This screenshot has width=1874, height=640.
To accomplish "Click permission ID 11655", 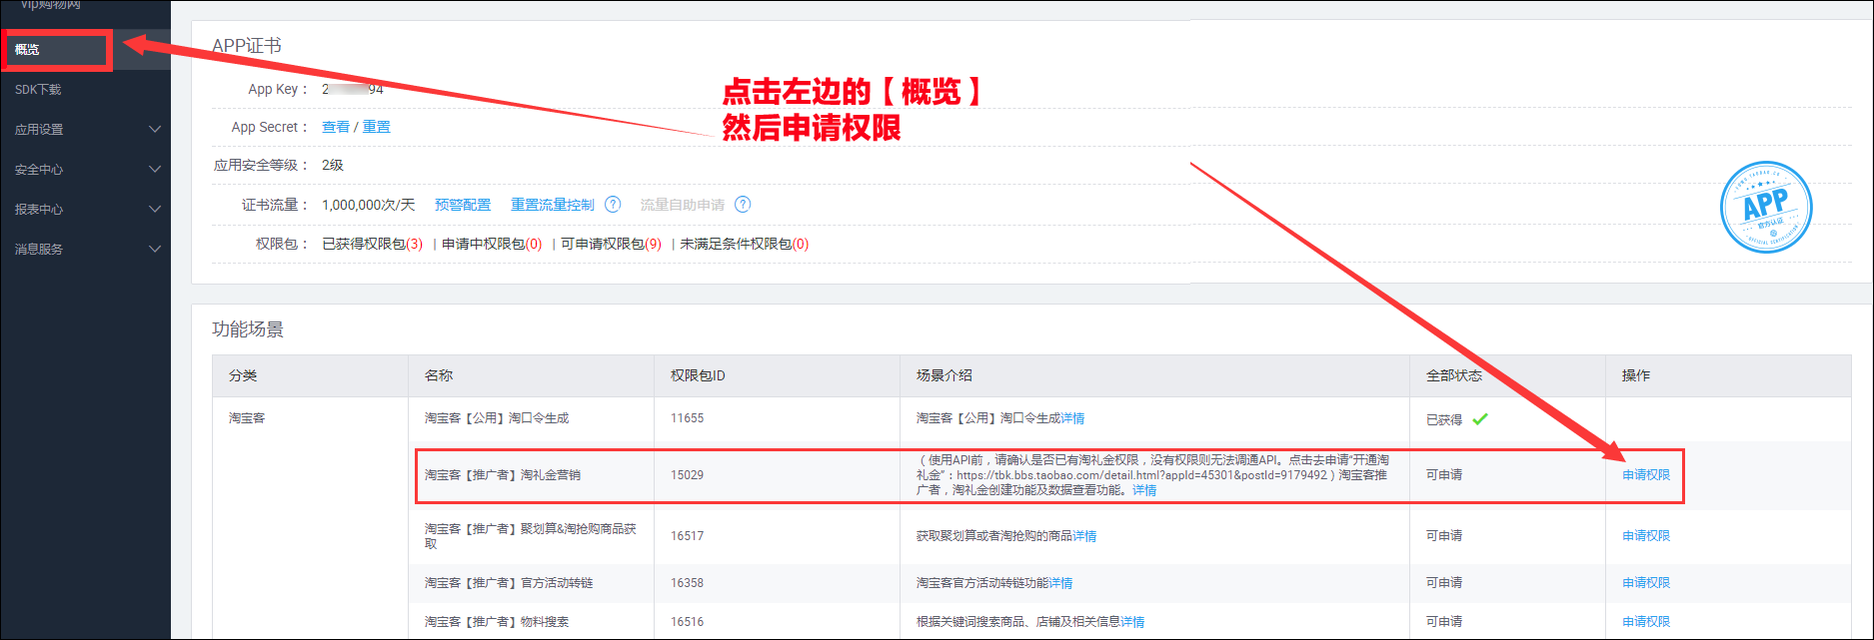I will (687, 418).
